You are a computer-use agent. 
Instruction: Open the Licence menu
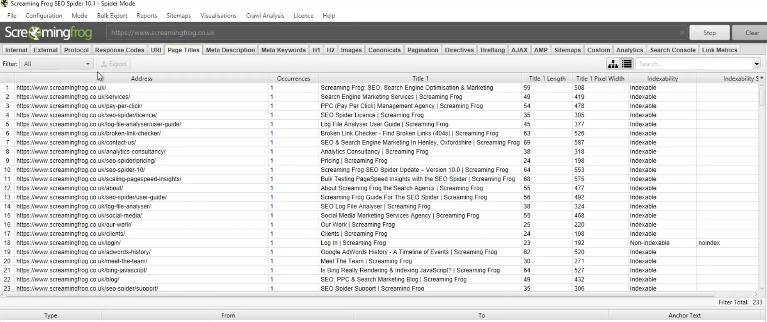[303, 15]
